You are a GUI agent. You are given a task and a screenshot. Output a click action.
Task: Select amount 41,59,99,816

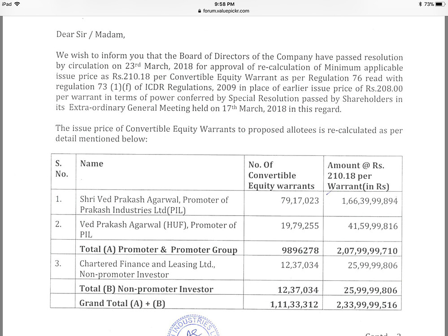(373, 226)
